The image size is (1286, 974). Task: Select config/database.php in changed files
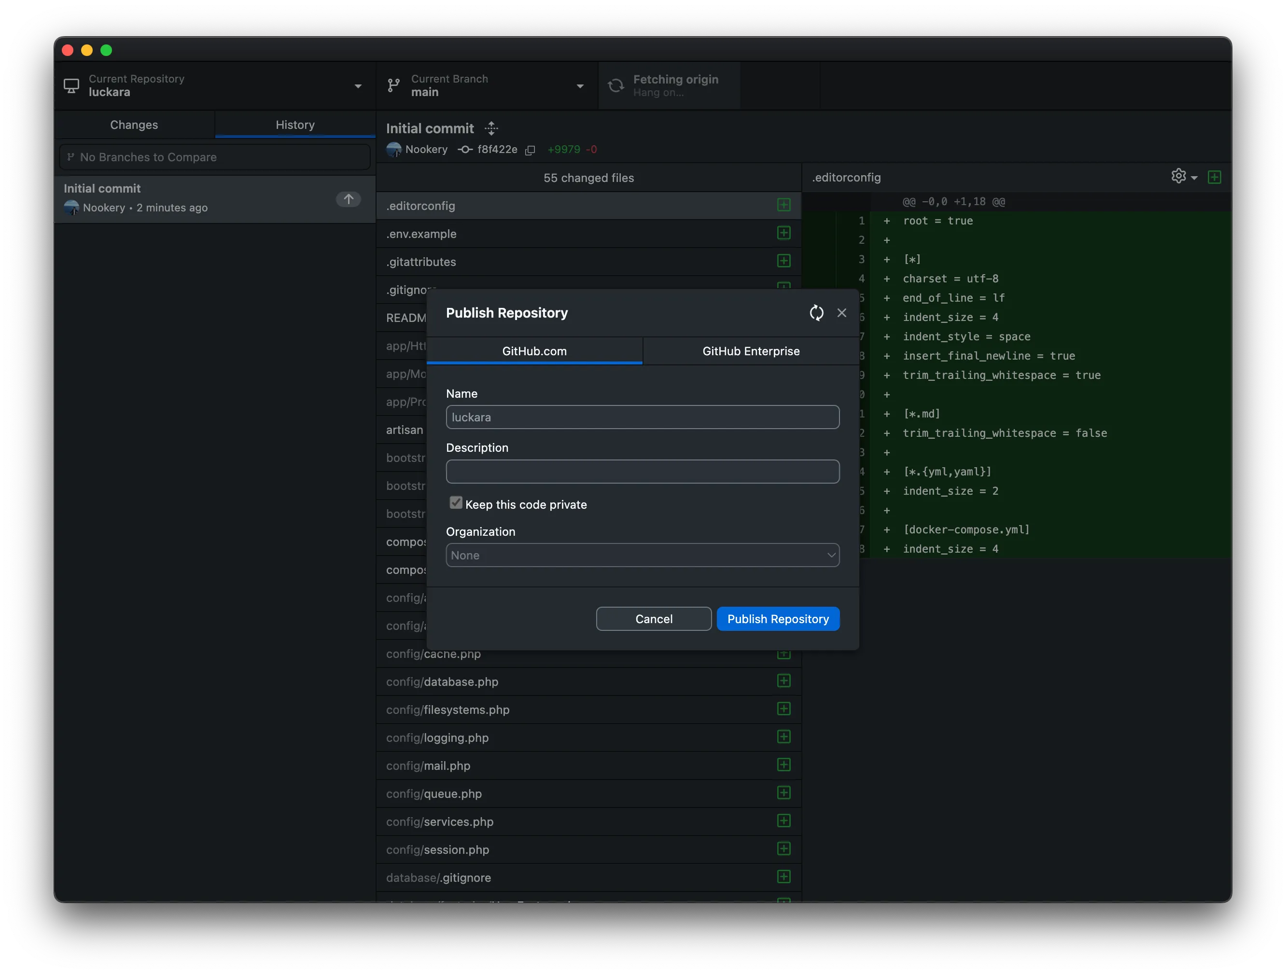[443, 682]
